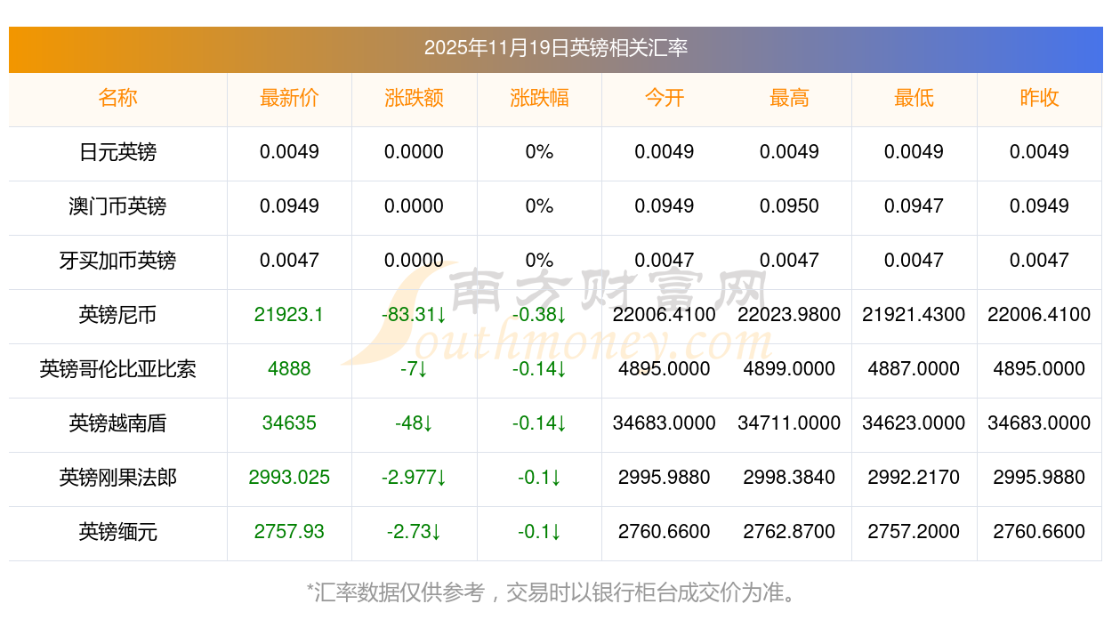Click the 涨跌幅 column header
This screenshot has height=620, width=1112.
539,98
